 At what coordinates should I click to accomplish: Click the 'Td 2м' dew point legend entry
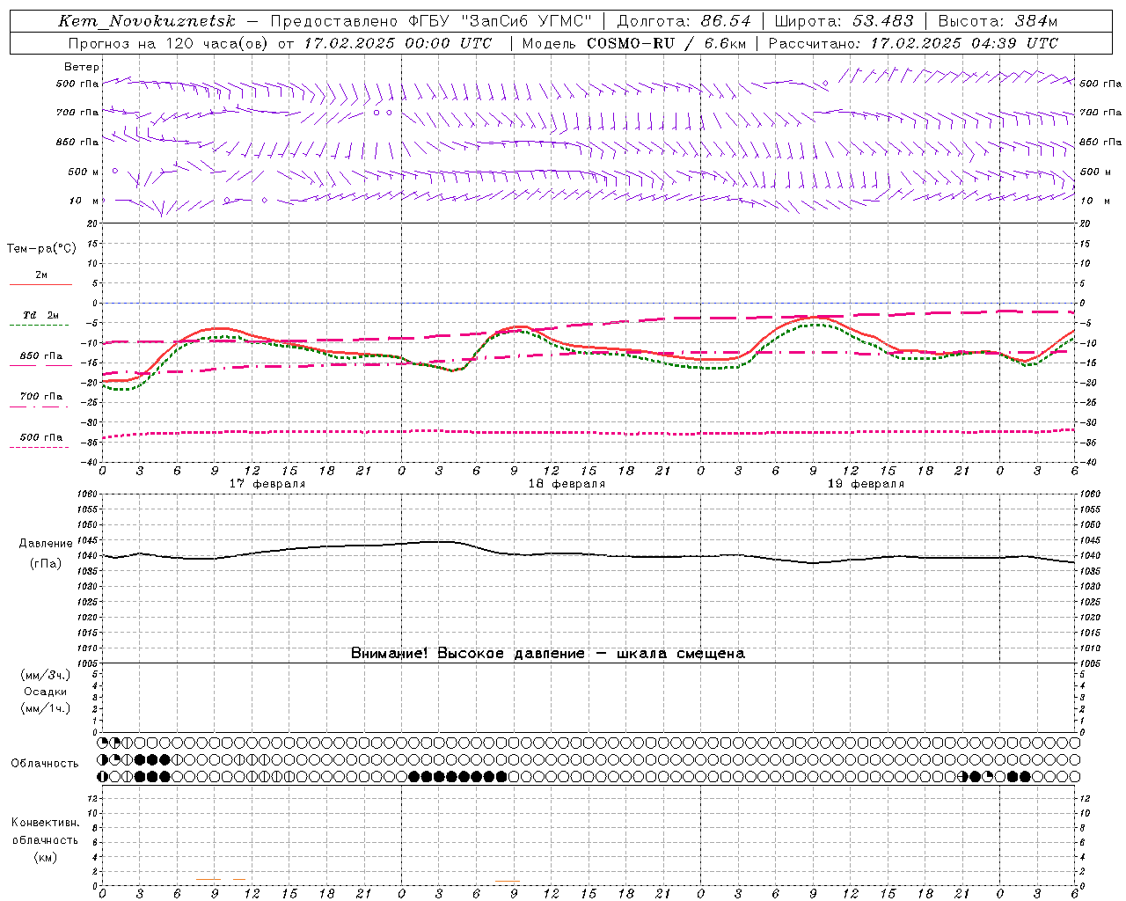click(x=41, y=315)
